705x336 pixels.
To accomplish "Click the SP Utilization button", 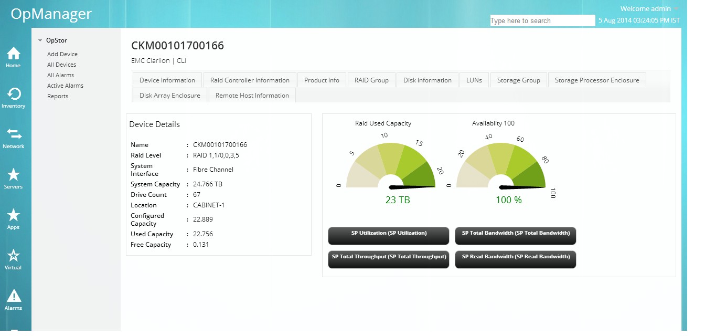I will point(389,236).
